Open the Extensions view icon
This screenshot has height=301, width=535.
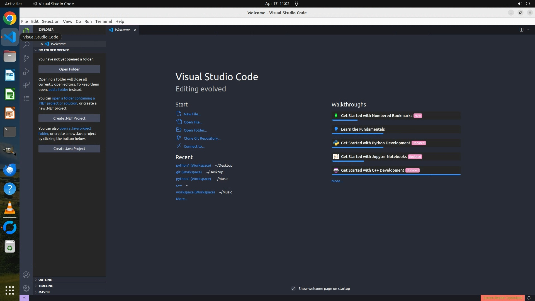pyautogui.click(x=26, y=85)
